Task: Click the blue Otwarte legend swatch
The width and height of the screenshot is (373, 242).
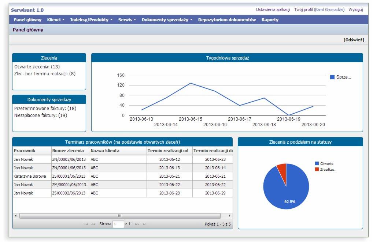Action: click(317, 164)
